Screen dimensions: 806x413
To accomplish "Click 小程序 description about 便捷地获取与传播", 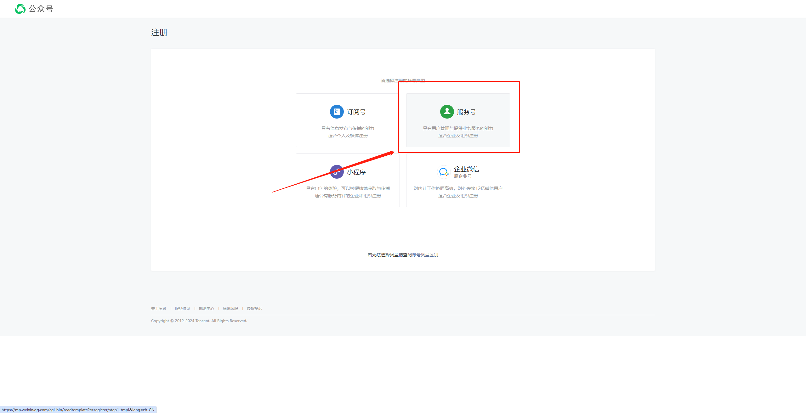I will tap(348, 188).
